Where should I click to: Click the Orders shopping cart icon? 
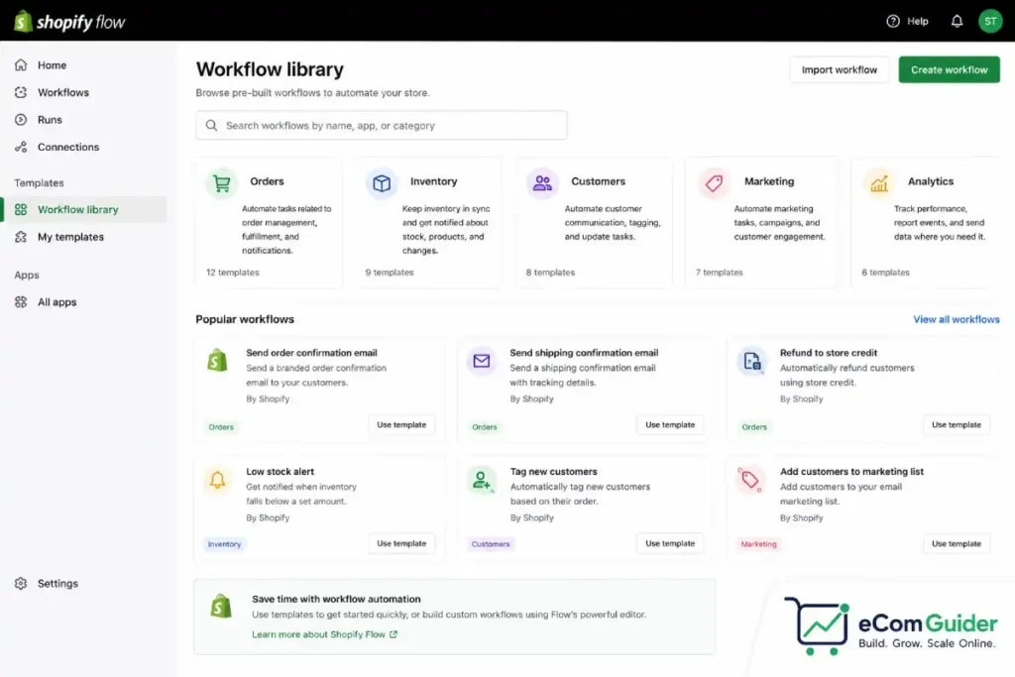click(x=221, y=183)
